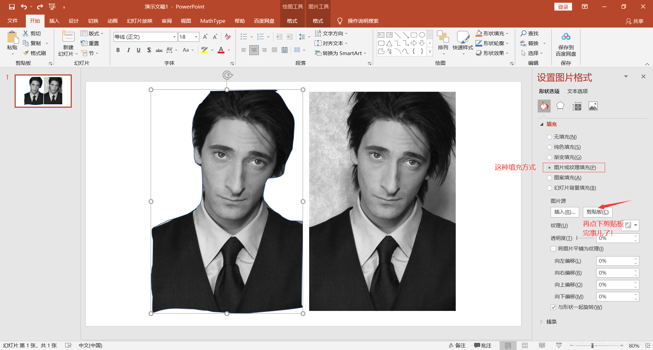Expand the Line 线条 section
This screenshot has width=653, height=350.
pos(542,321)
